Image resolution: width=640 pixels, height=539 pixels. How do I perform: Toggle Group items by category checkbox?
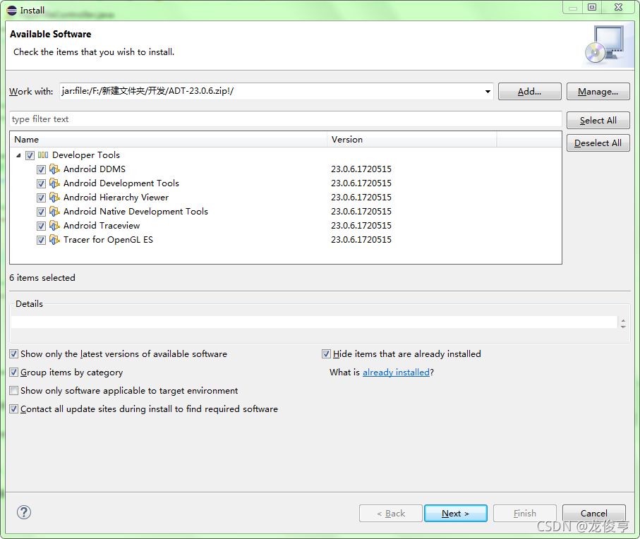(x=14, y=372)
